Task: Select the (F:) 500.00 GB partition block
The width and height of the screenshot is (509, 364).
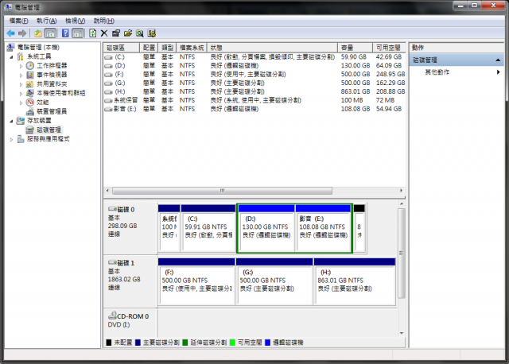Action: pyautogui.click(x=196, y=281)
